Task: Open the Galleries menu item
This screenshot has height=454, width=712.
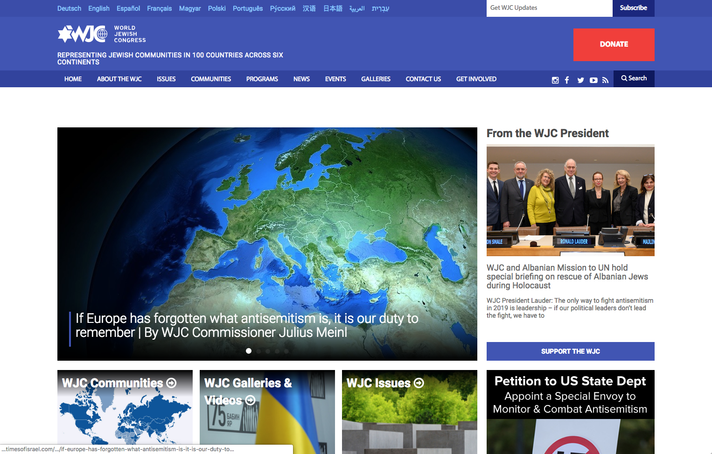Action: (x=376, y=79)
